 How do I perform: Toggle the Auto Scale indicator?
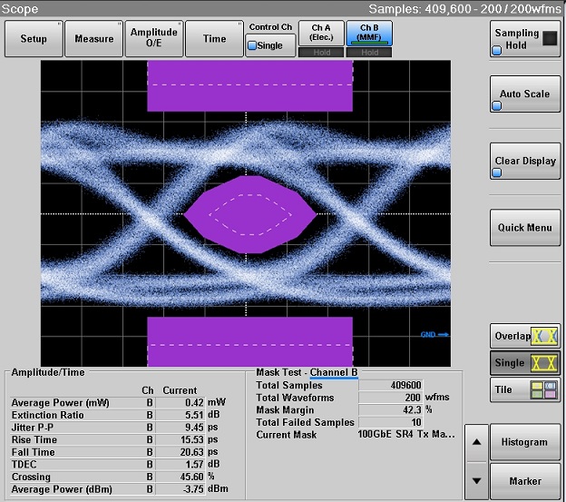[497, 106]
